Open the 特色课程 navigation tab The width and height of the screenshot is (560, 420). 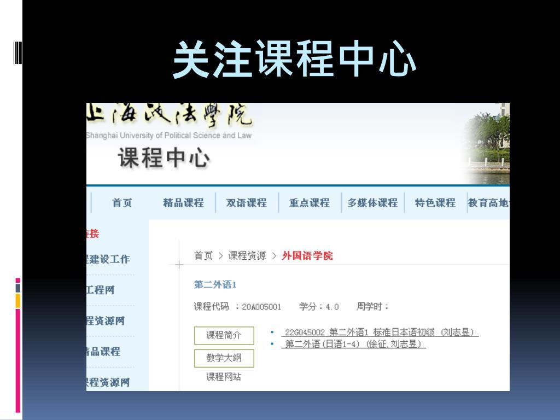pyautogui.click(x=435, y=203)
